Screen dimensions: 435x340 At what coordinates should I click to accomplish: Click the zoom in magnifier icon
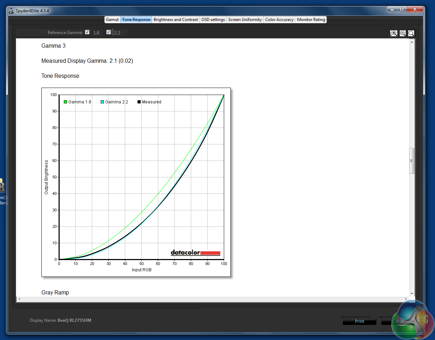point(394,33)
